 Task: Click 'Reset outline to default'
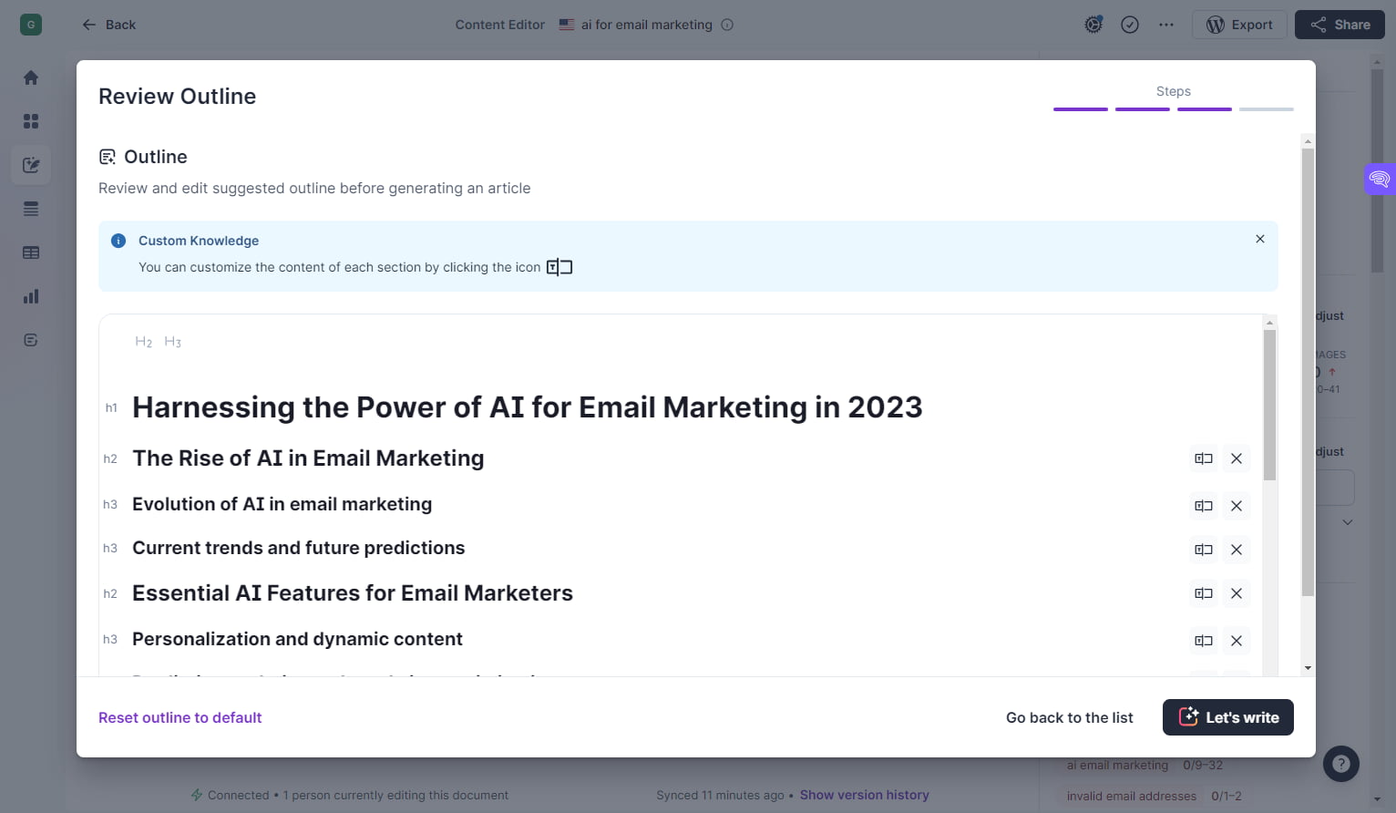(x=180, y=717)
